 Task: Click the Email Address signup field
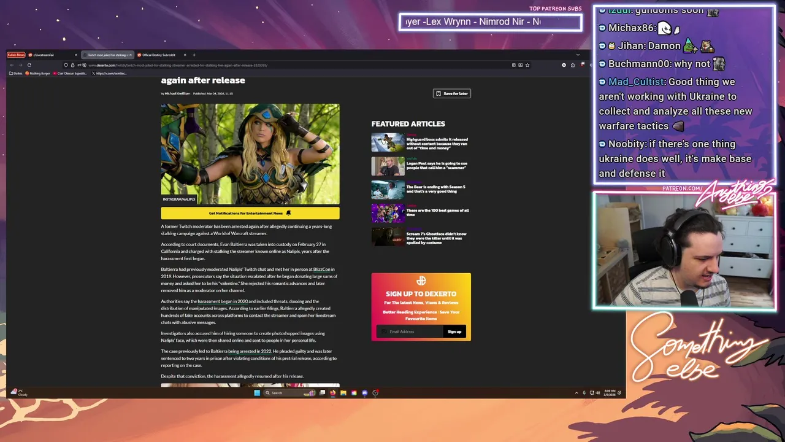pyautogui.click(x=410, y=331)
